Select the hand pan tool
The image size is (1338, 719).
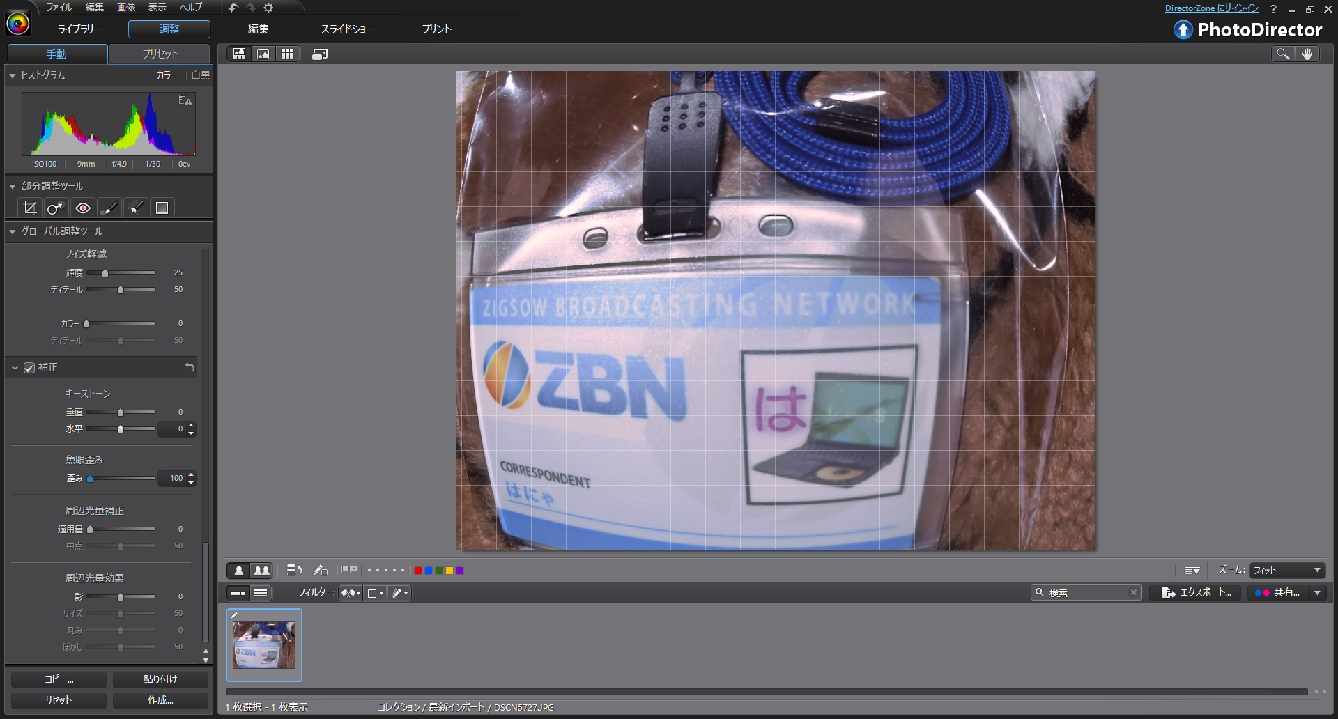(x=1307, y=54)
